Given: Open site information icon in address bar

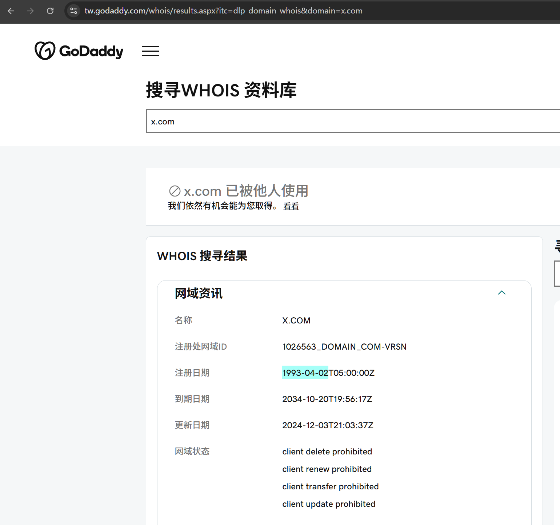Looking at the screenshot, I should 73,11.
